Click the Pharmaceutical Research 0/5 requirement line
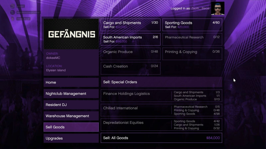 (x=197, y=107)
